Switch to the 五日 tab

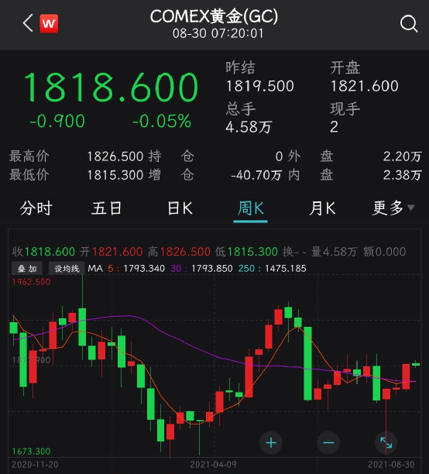coord(107,208)
